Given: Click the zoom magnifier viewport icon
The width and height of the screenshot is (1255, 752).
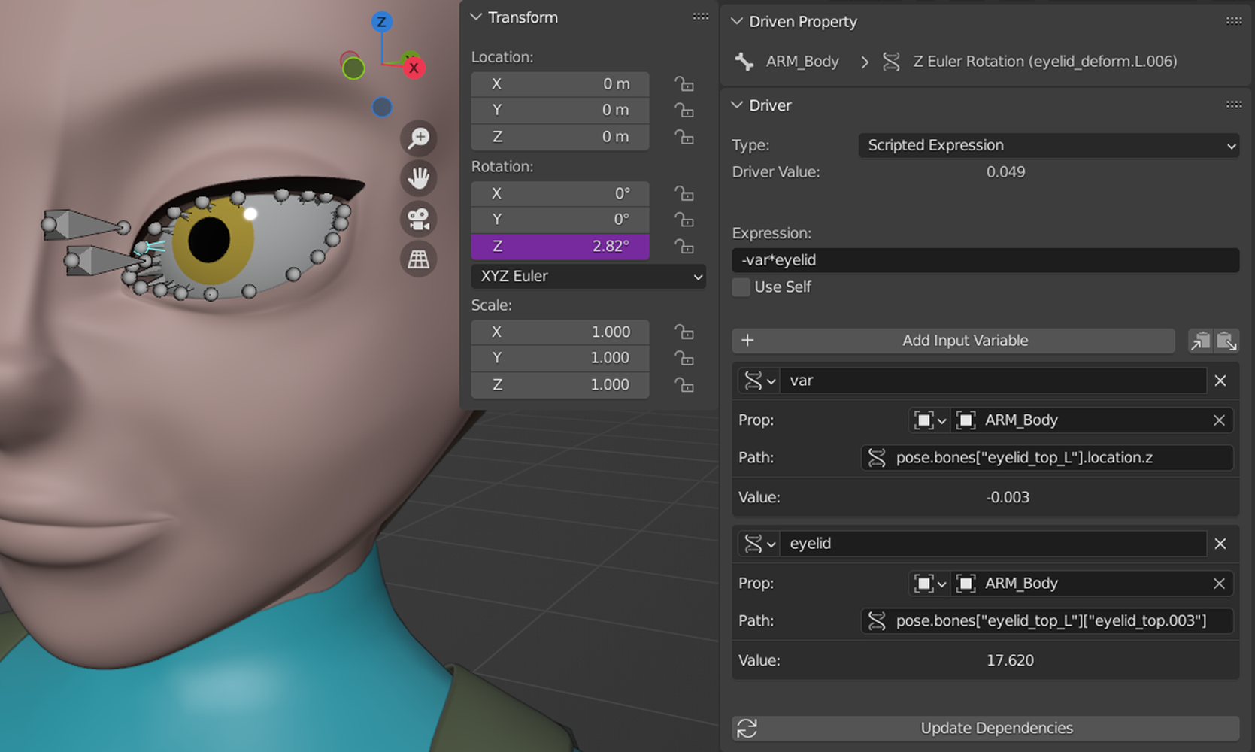Looking at the screenshot, I should [x=418, y=138].
